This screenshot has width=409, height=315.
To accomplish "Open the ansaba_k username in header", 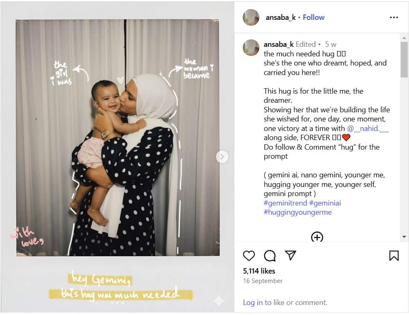I will 281,17.
